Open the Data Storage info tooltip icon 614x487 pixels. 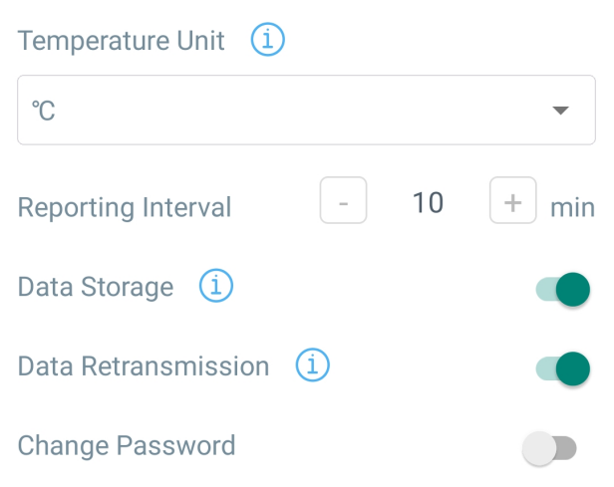point(216,287)
